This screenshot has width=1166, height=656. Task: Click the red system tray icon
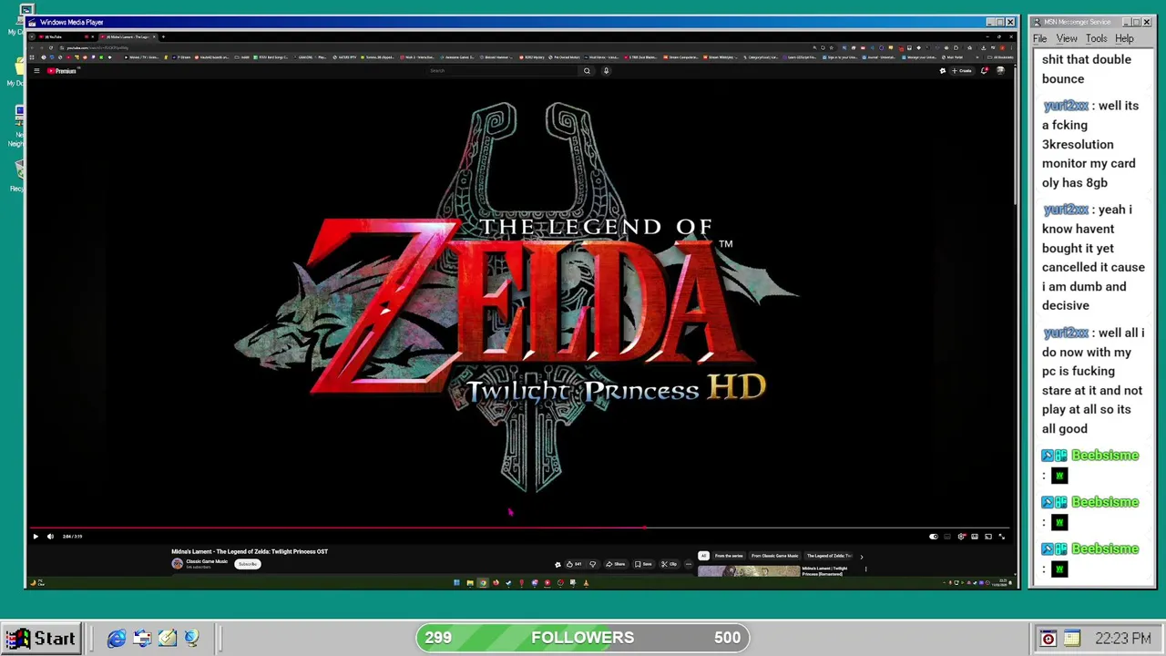[x=1048, y=639]
